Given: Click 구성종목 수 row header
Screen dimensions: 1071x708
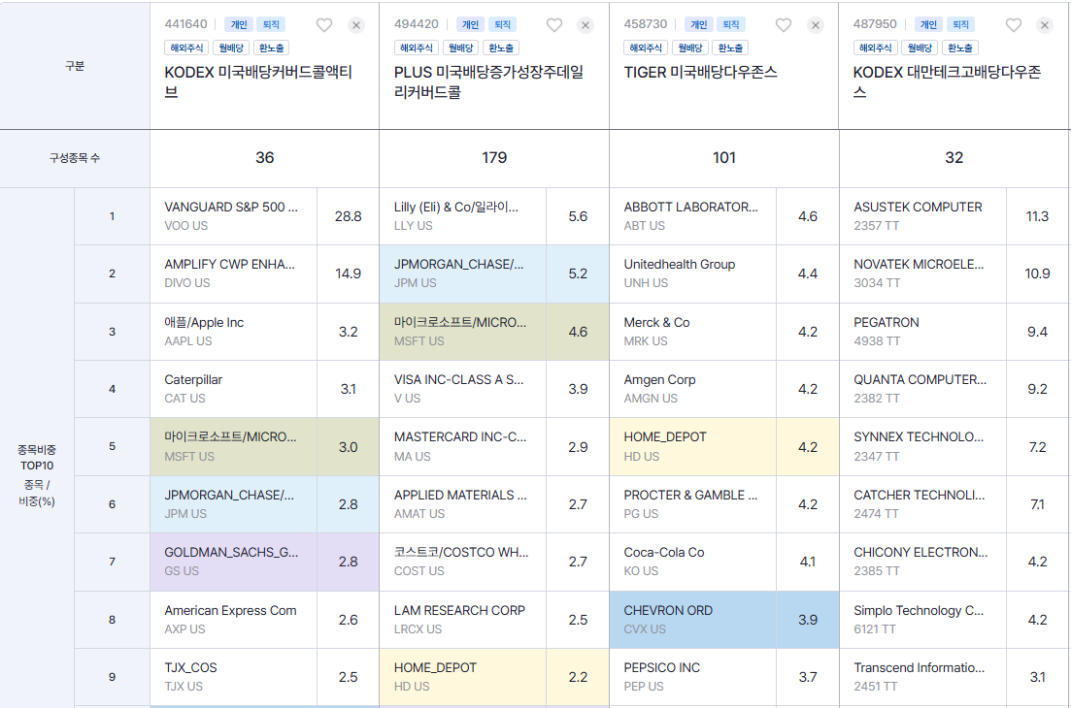Looking at the screenshot, I should point(75,158).
